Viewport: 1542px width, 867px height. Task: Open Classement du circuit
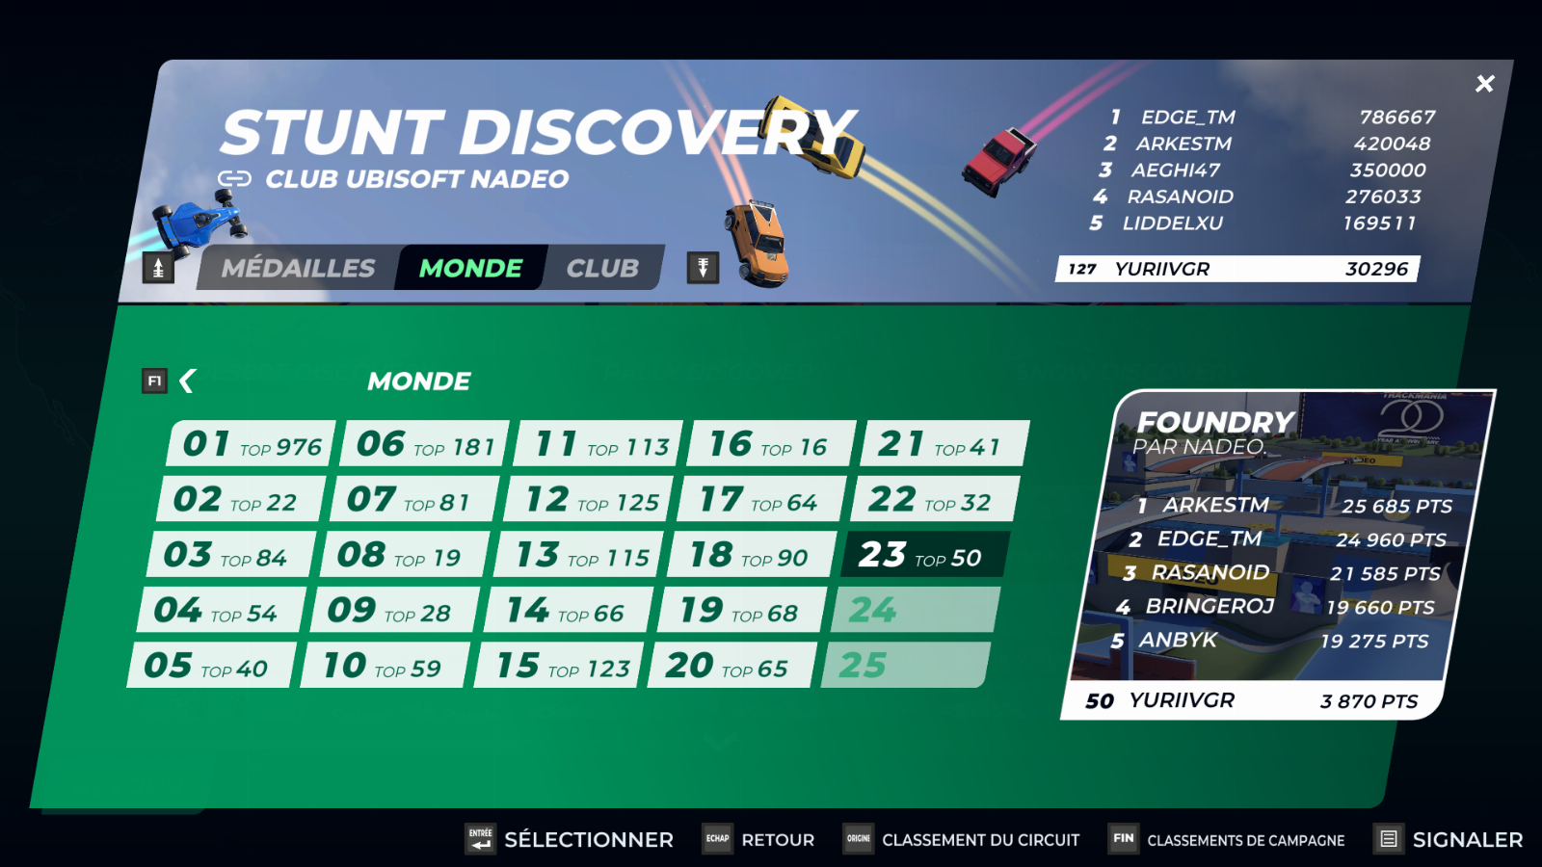point(980,840)
